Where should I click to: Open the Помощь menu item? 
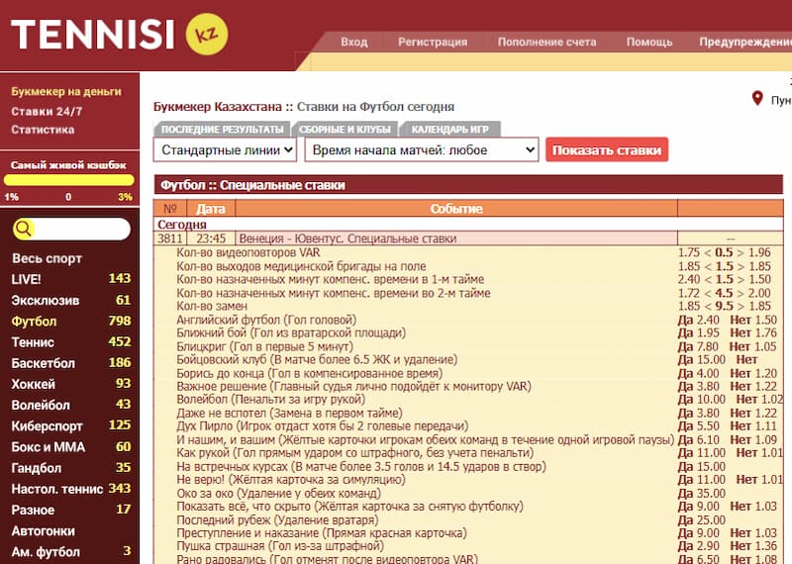click(x=649, y=42)
